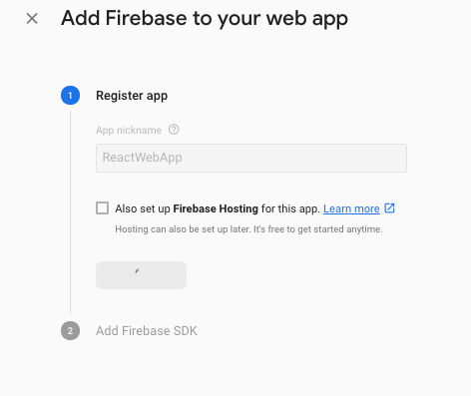Click the bold Firebase Hosting text
The image size is (471, 396).
click(x=216, y=208)
